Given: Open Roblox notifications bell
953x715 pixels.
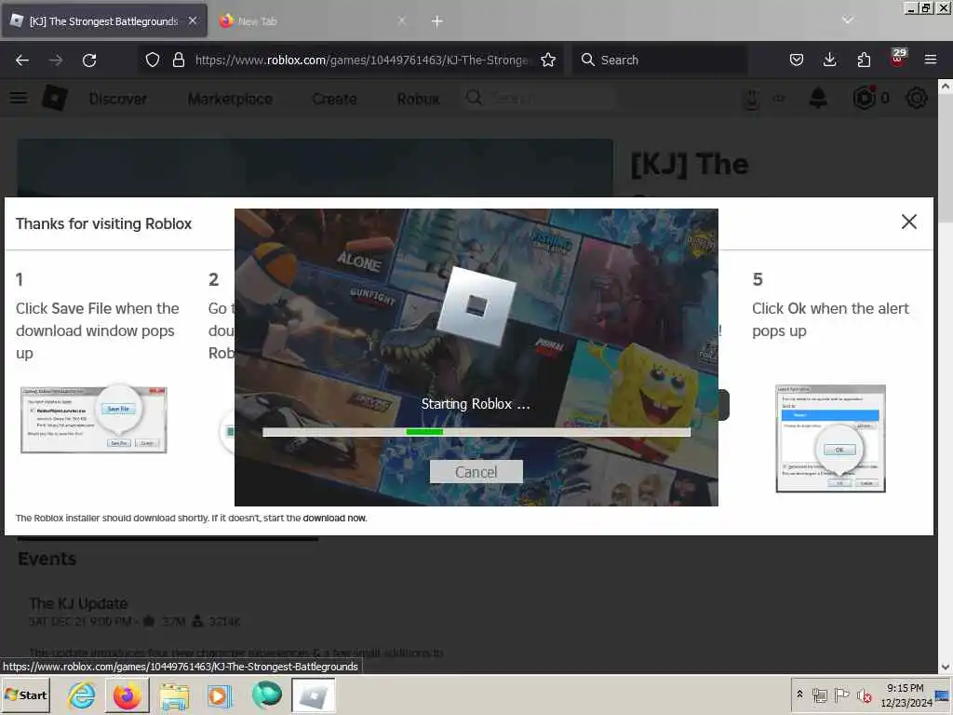Looking at the screenshot, I should pos(818,98).
